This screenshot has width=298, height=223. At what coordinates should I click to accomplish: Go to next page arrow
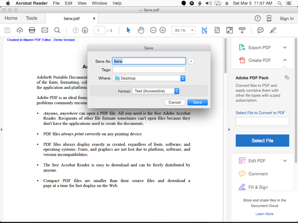pos(85,30)
